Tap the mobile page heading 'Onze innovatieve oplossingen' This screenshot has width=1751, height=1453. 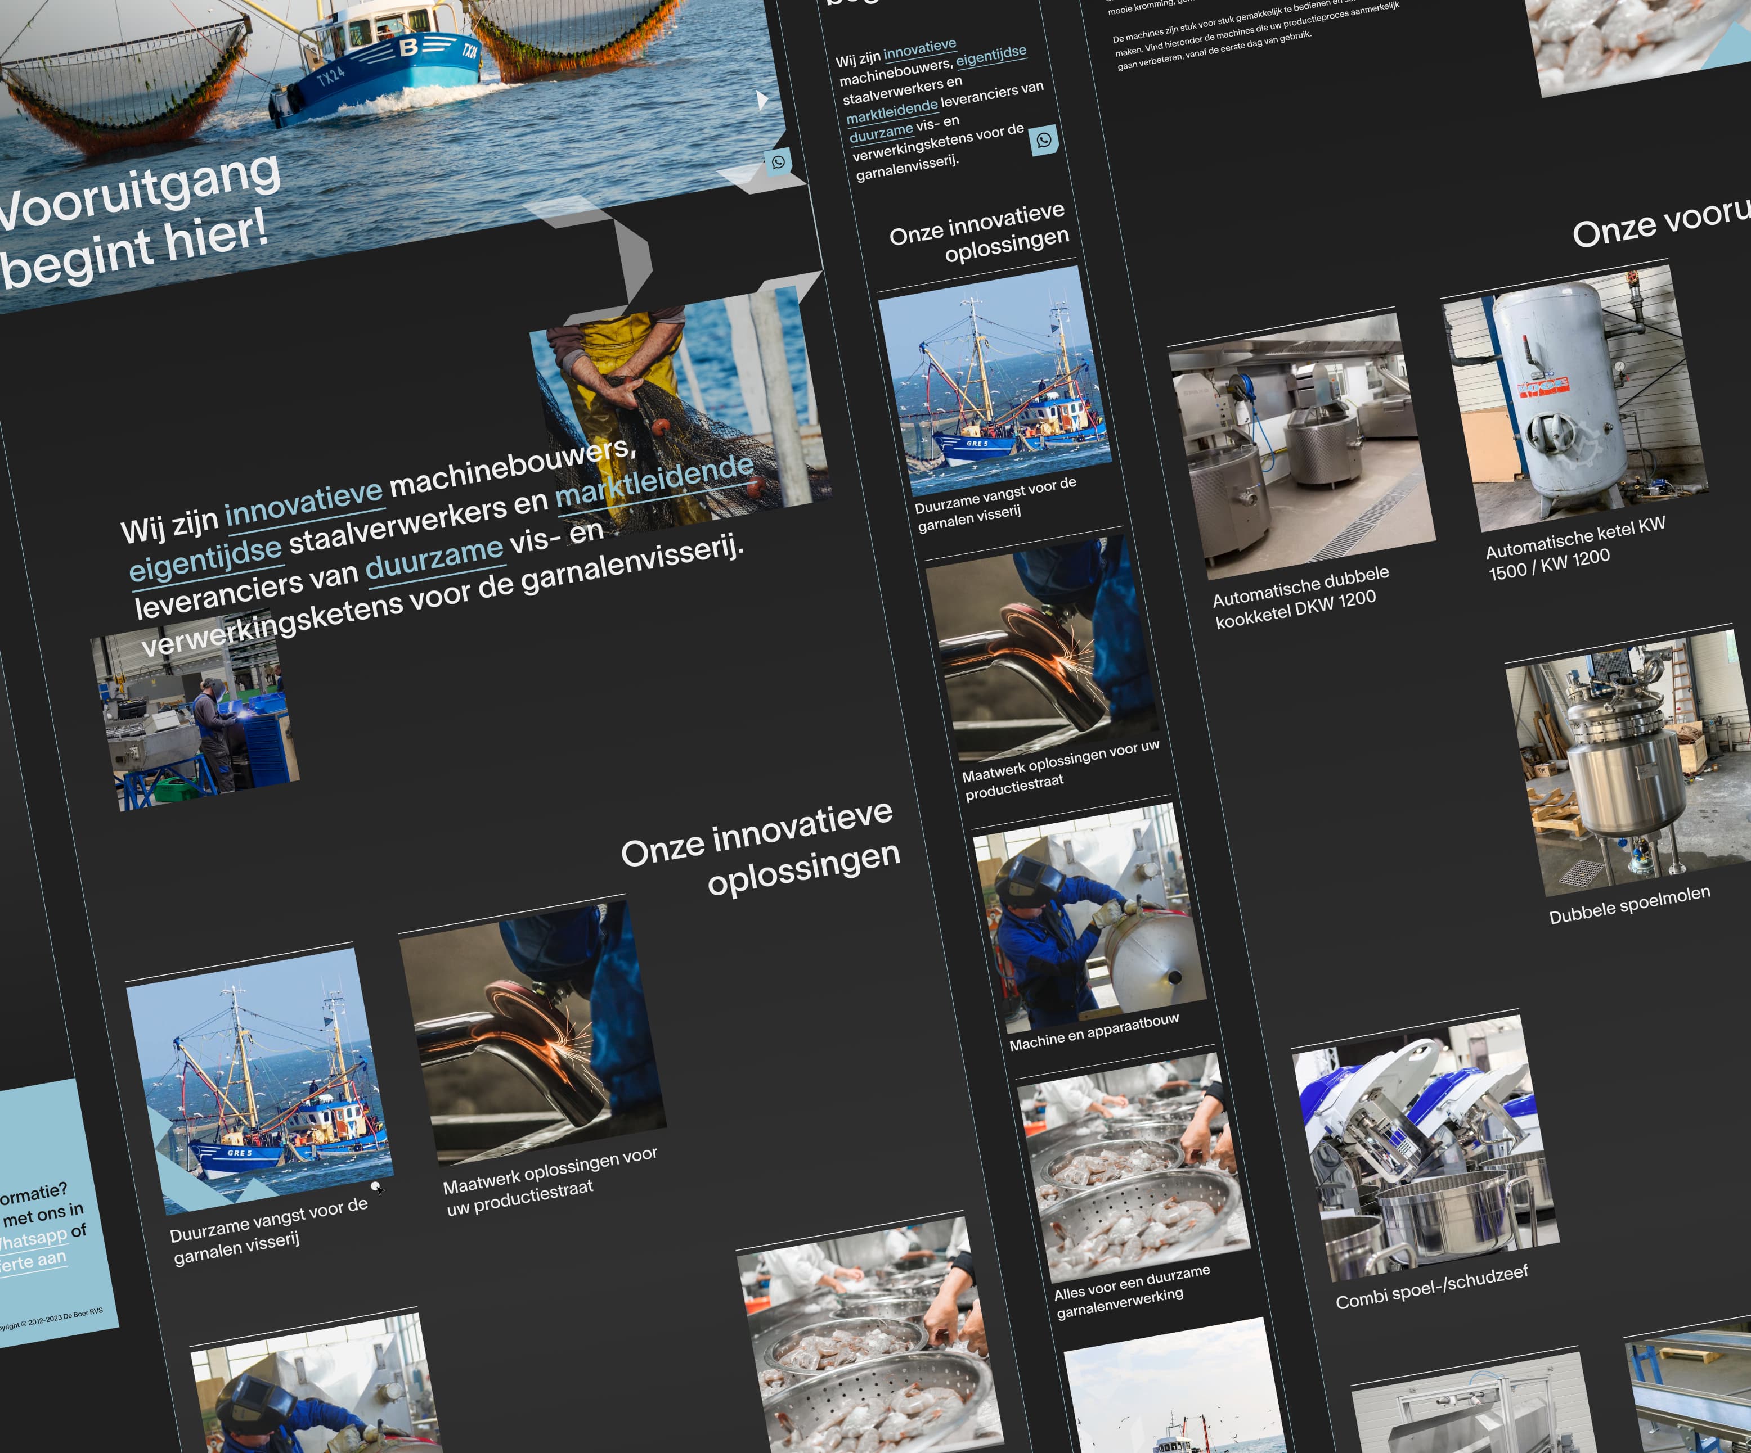coord(979,233)
